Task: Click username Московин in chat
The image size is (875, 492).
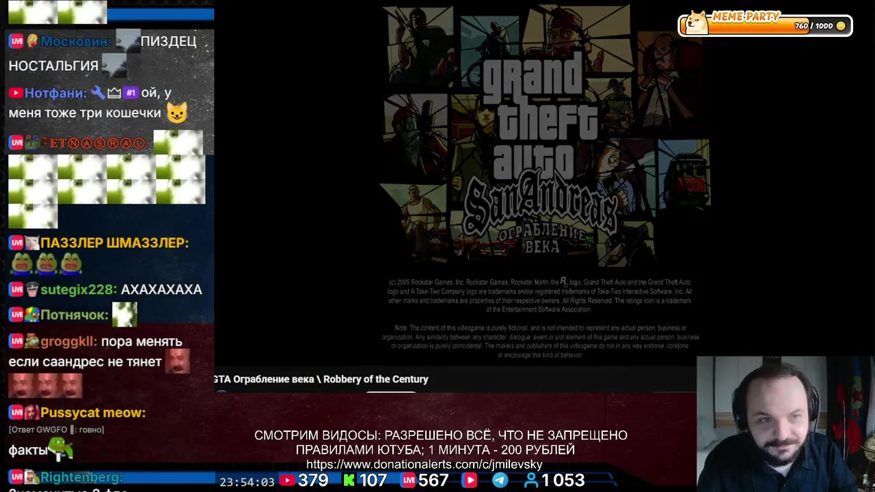Action: (x=76, y=42)
